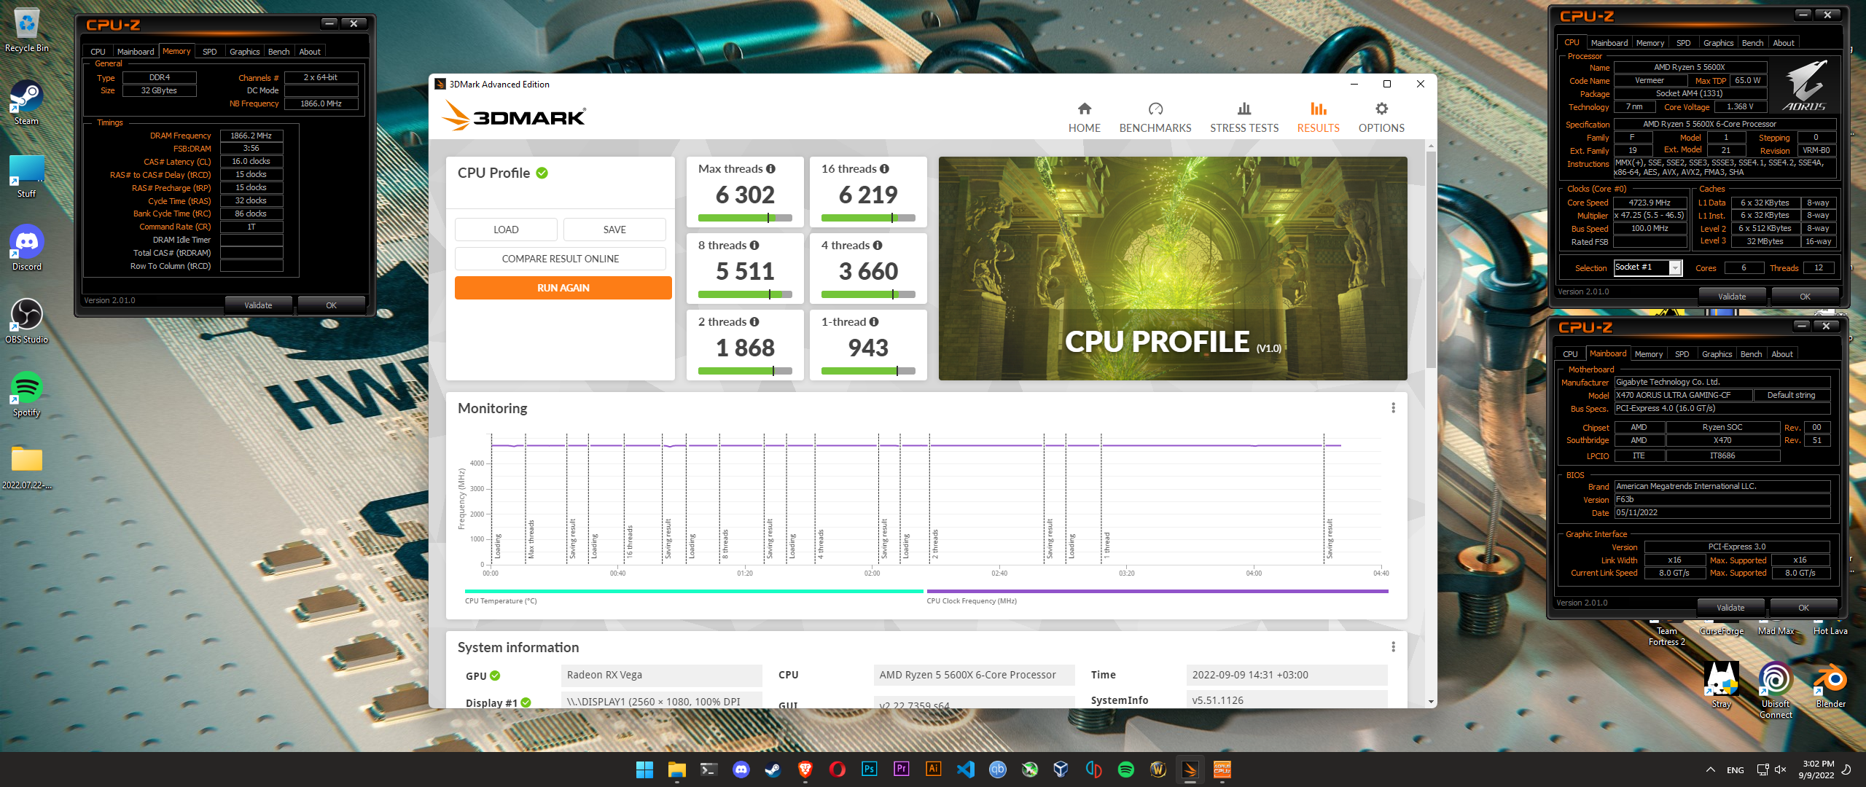Open VirtualBox from the taskbar
This screenshot has height=787, width=1866.
[1061, 770]
